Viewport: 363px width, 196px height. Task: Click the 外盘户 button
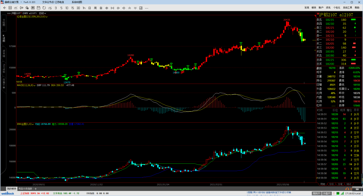click(x=327, y=193)
